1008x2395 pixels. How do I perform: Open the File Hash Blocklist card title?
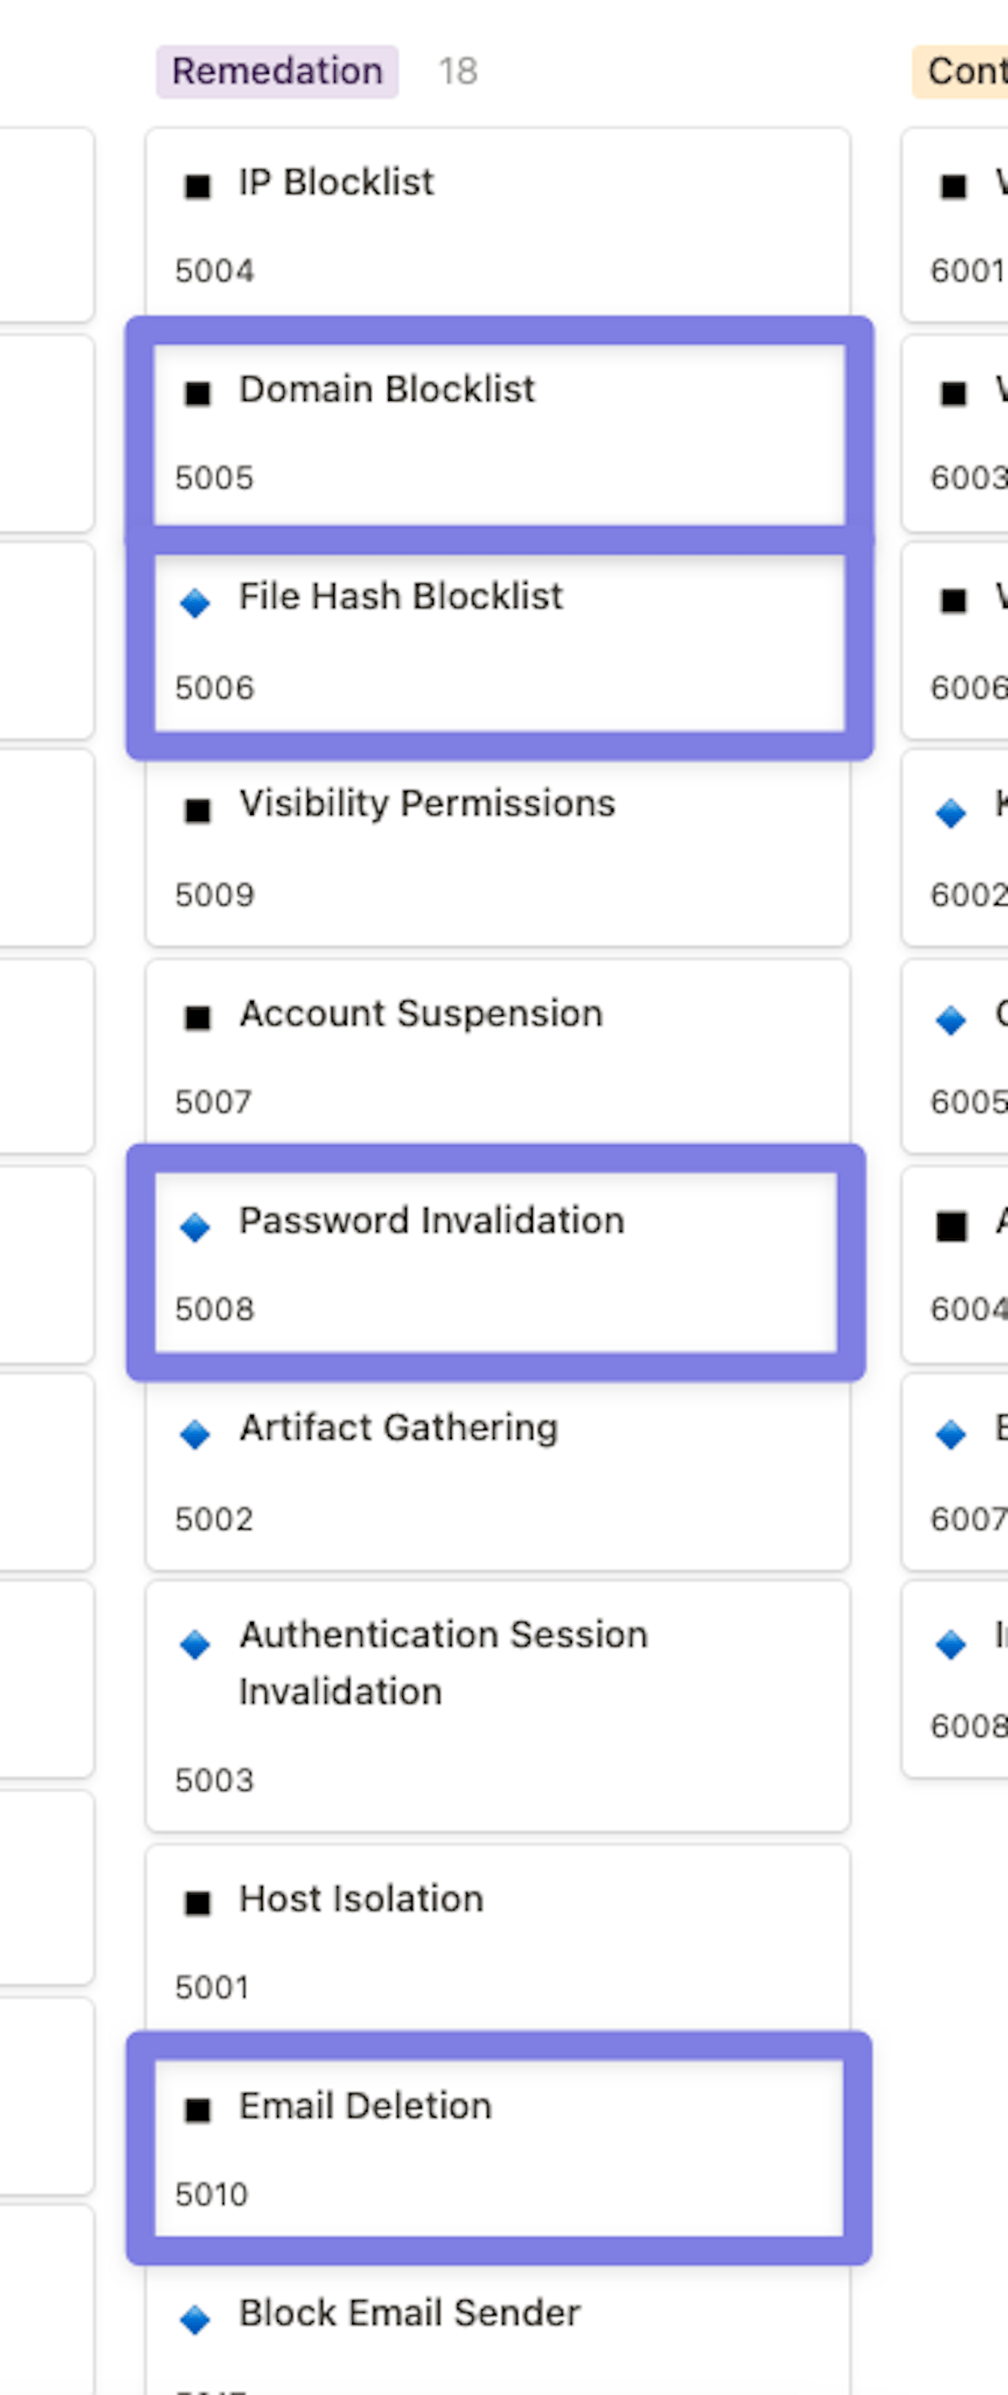401,596
